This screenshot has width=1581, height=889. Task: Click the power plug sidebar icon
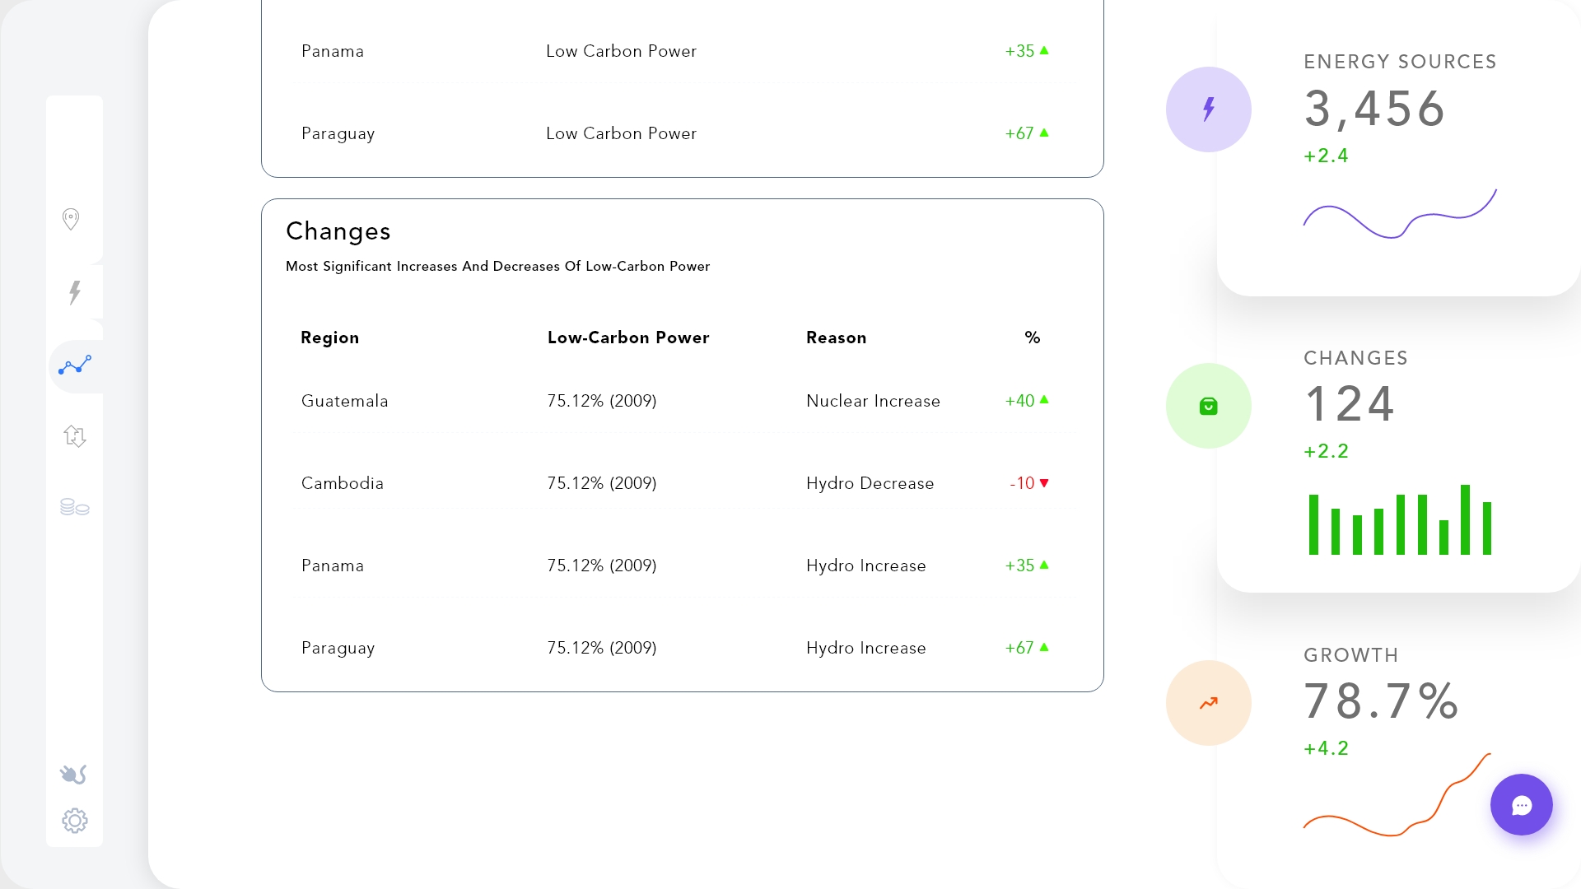tap(73, 774)
